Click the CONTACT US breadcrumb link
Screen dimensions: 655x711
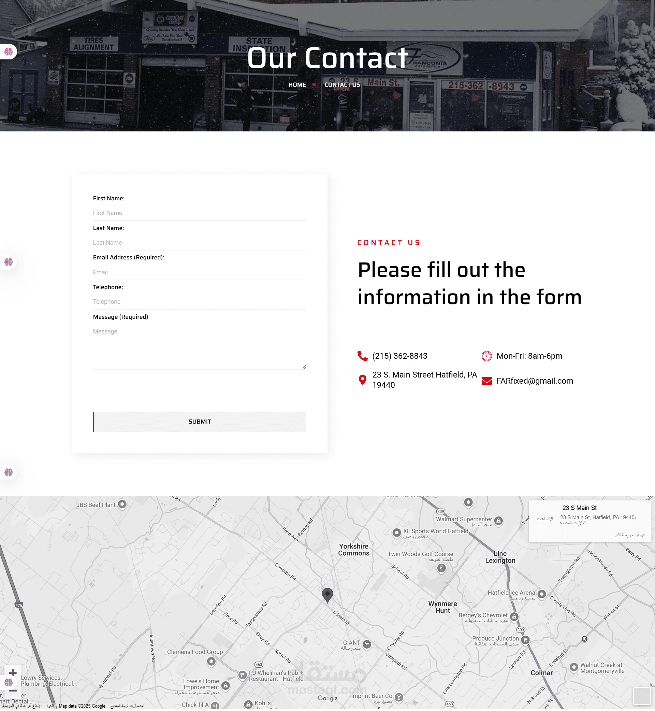click(342, 85)
